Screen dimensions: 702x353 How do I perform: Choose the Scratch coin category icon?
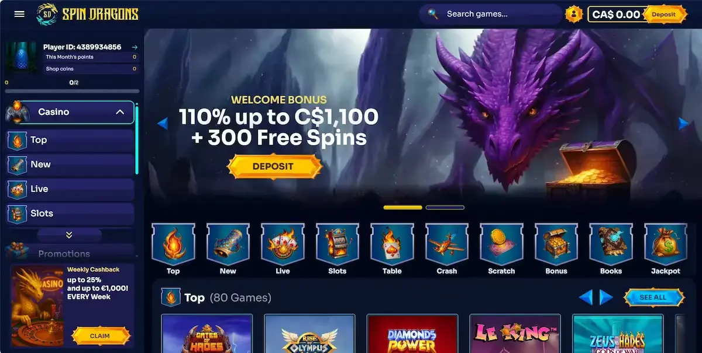(x=501, y=244)
